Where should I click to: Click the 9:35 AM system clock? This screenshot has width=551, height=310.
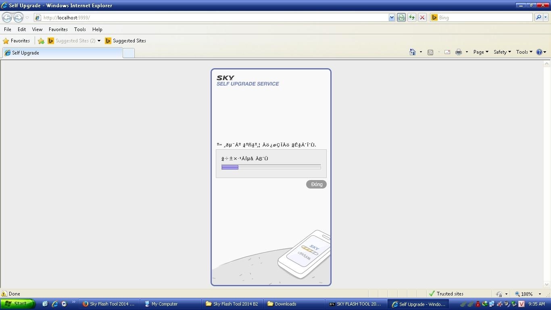(x=536, y=304)
